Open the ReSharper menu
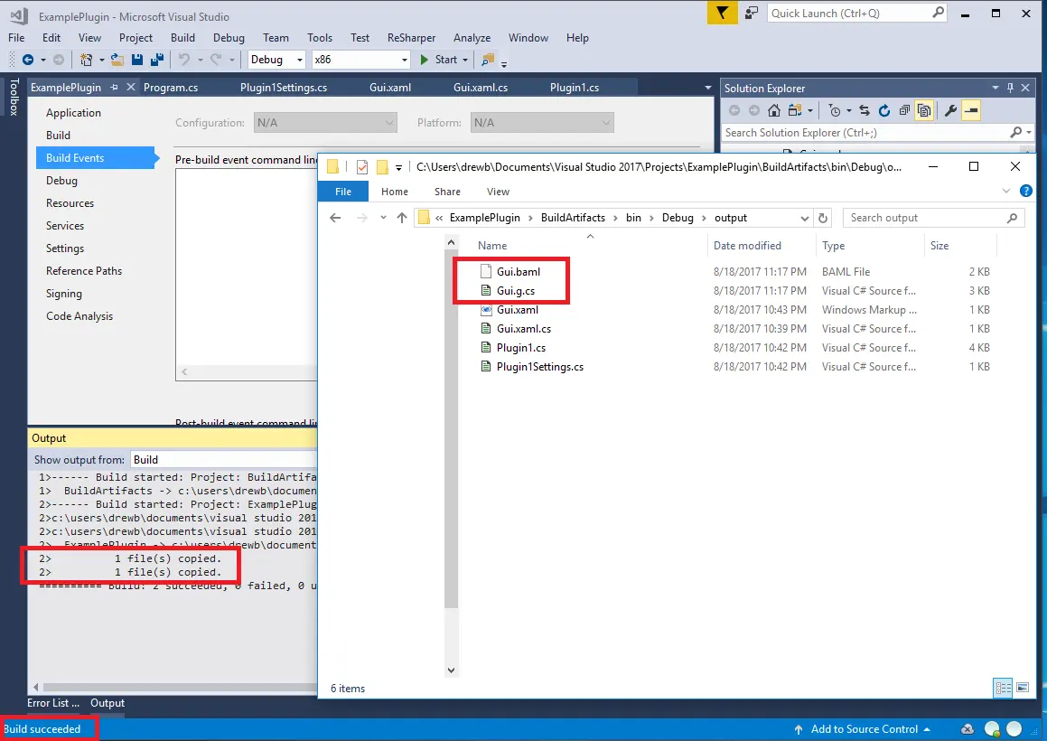The image size is (1047, 741). click(411, 37)
